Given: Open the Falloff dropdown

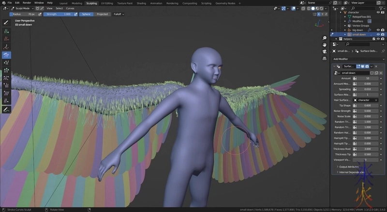Looking at the screenshot, I should 118,14.
